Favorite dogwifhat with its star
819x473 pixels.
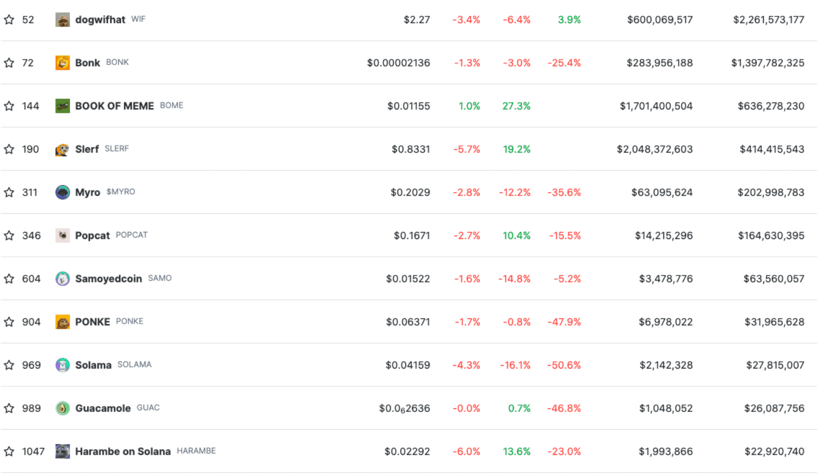9,20
